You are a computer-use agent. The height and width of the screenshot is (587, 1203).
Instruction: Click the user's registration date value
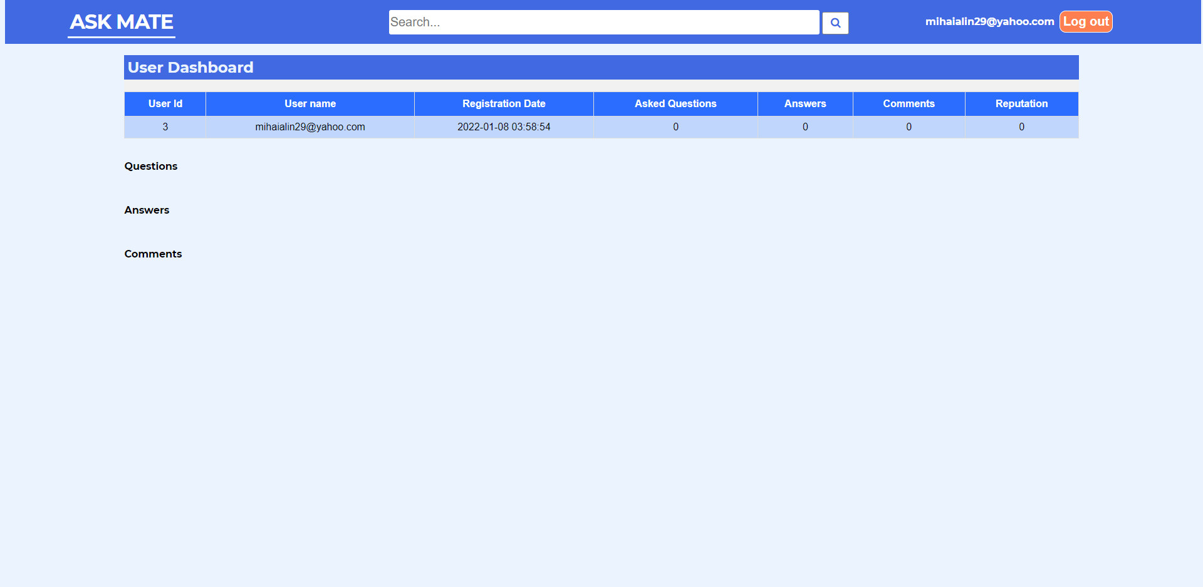click(503, 127)
